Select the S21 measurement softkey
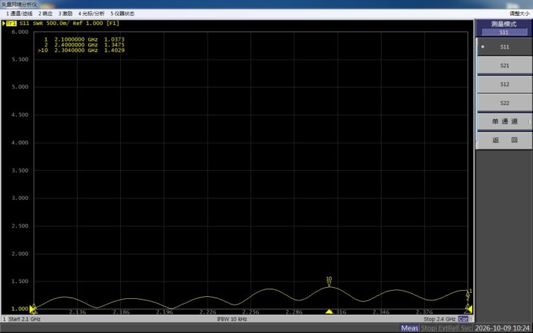The image size is (533, 333). (505, 66)
